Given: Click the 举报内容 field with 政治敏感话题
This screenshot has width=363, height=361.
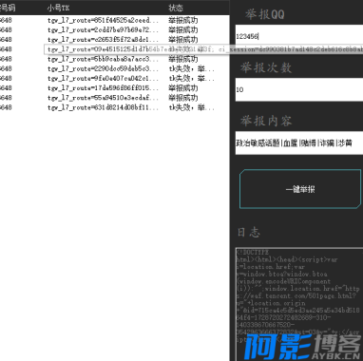Looking at the screenshot, I should click(x=299, y=143).
